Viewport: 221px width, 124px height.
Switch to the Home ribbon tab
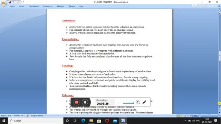coord(12,6)
